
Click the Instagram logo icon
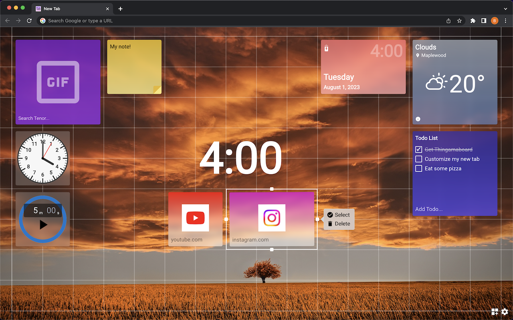(x=272, y=218)
